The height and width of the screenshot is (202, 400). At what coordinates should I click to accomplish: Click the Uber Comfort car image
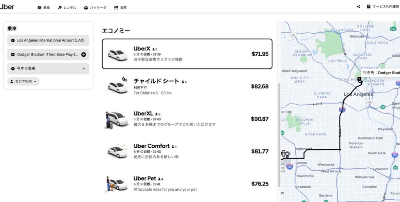pyautogui.click(x=117, y=151)
